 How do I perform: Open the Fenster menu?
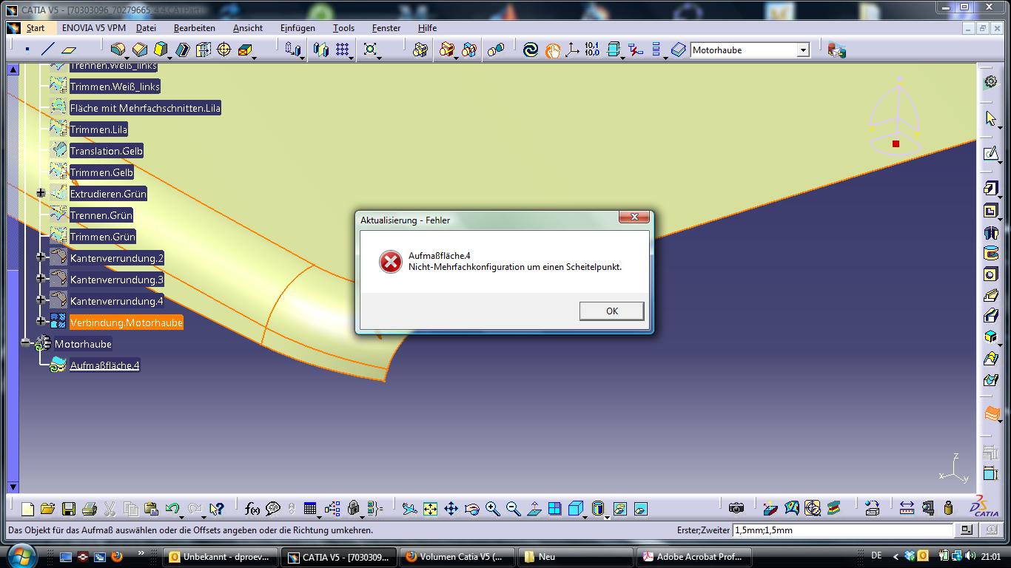click(386, 28)
